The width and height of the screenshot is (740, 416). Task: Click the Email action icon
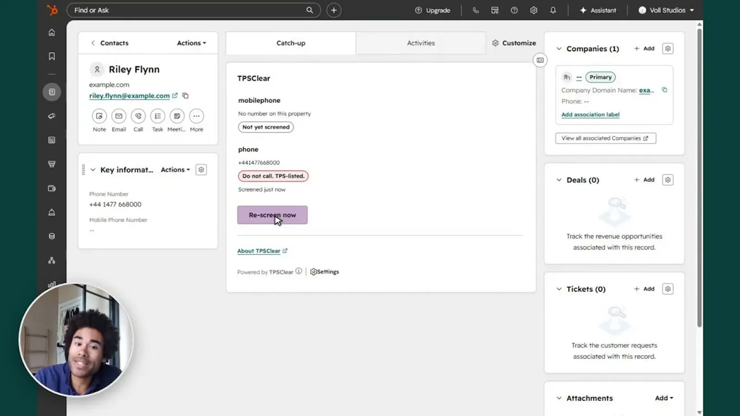pyautogui.click(x=119, y=116)
